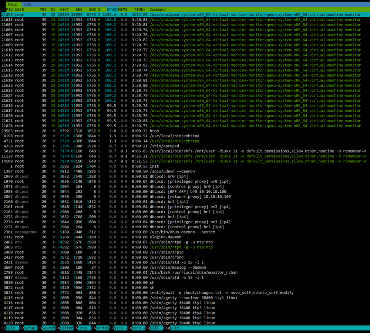Open Help with the F1 button
This screenshot has width=370, height=333.
pyautogui.click(x=10, y=328)
